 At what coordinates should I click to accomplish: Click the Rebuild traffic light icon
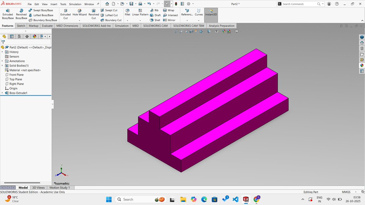(176, 4)
